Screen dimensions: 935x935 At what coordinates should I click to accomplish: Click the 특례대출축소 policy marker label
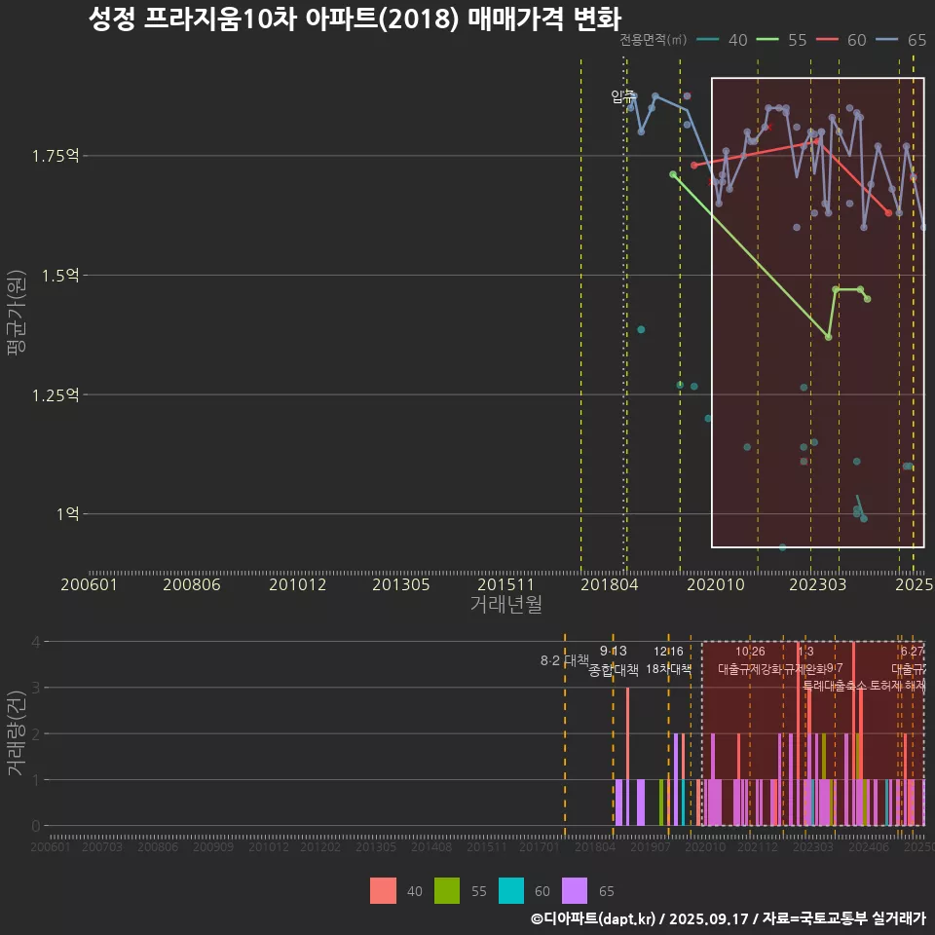pos(835,686)
